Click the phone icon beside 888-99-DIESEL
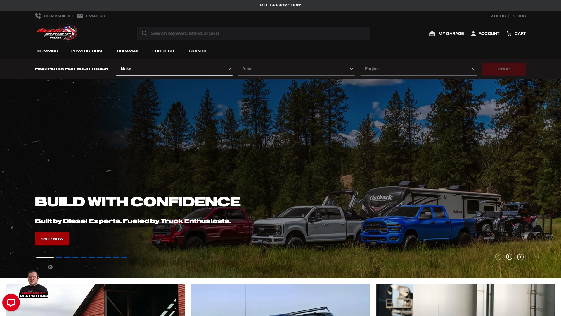 [38, 16]
